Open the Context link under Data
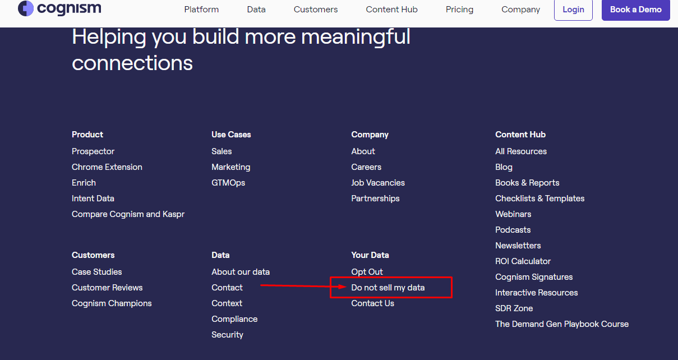The width and height of the screenshot is (678, 360). 227,303
